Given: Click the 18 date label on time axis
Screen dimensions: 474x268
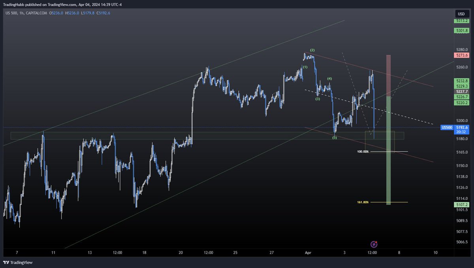Looking at the screenshot, I should [x=144, y=253].
